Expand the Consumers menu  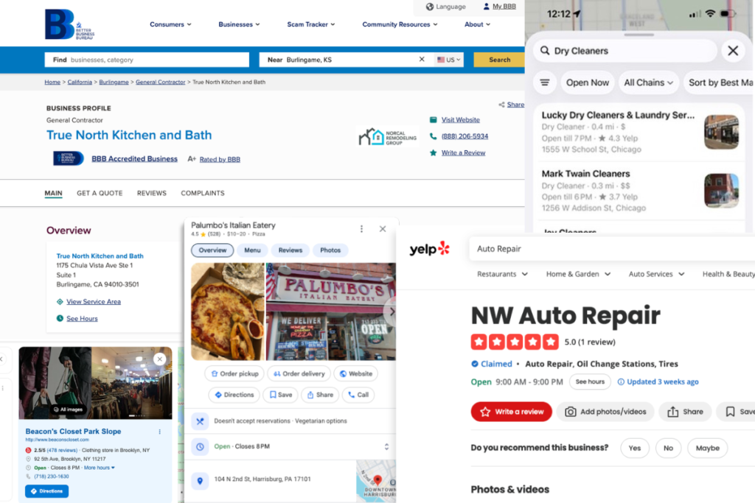(x=170, y=24)
